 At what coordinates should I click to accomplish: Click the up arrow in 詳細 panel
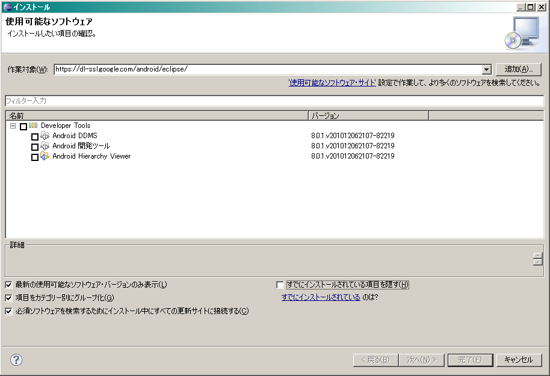[537, 256]
